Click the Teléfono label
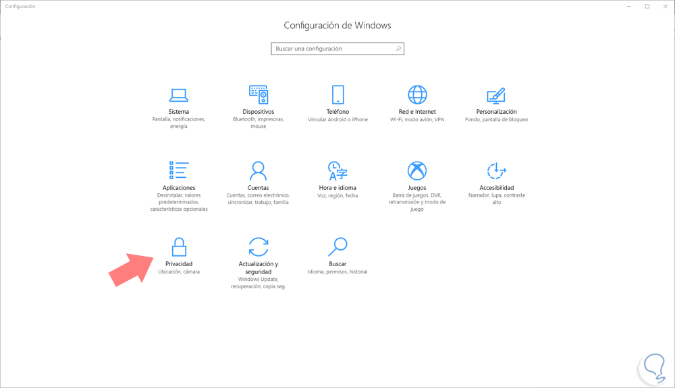Viewport: 675px width, 388px height. (337, 112)
